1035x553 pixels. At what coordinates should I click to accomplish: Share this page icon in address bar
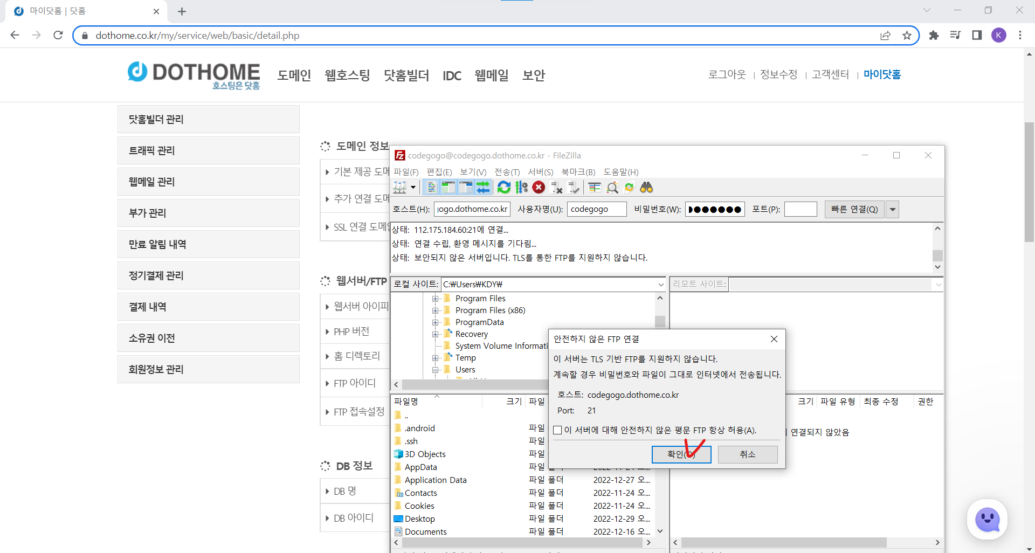[x=885, y=36]
